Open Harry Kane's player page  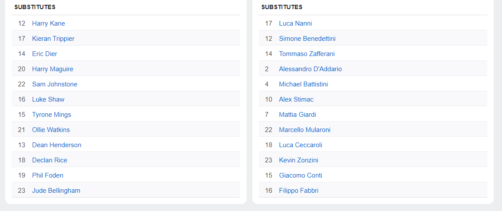pyautogui.click(x=48, y=23)
